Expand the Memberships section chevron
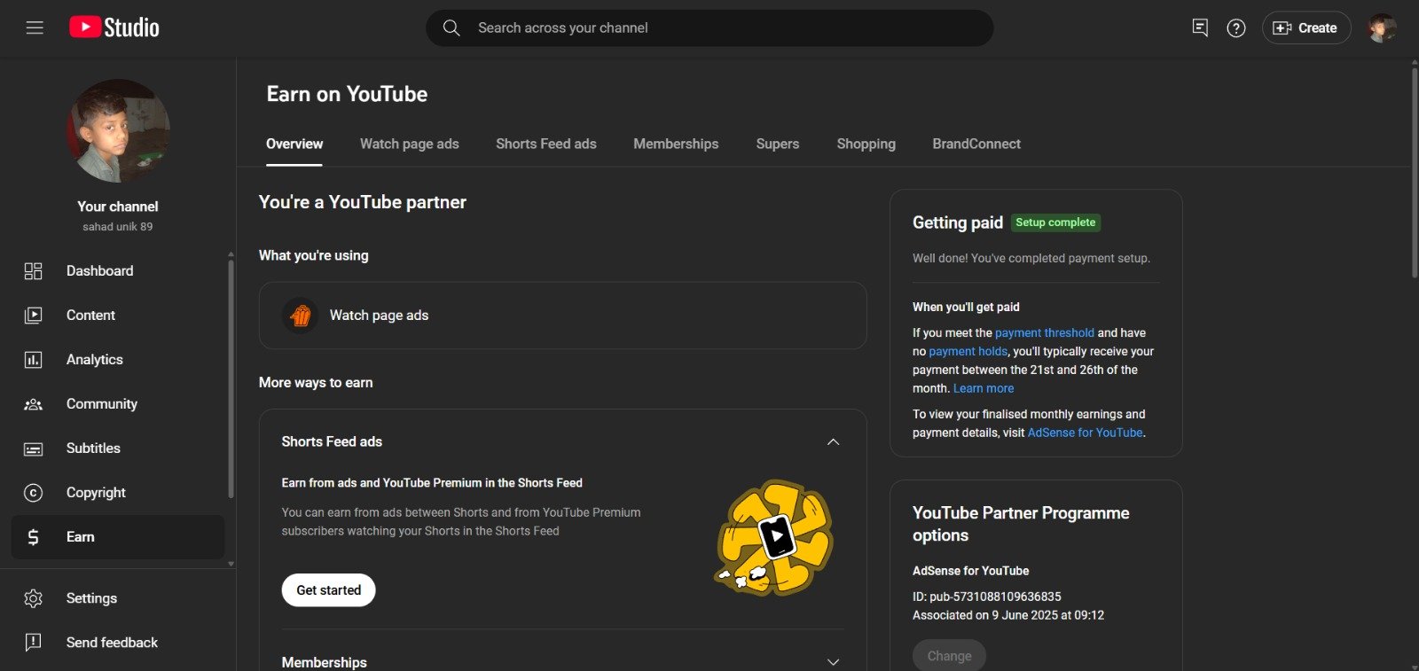The width and height of the screenshot is (1419, 671). [833, 662]
